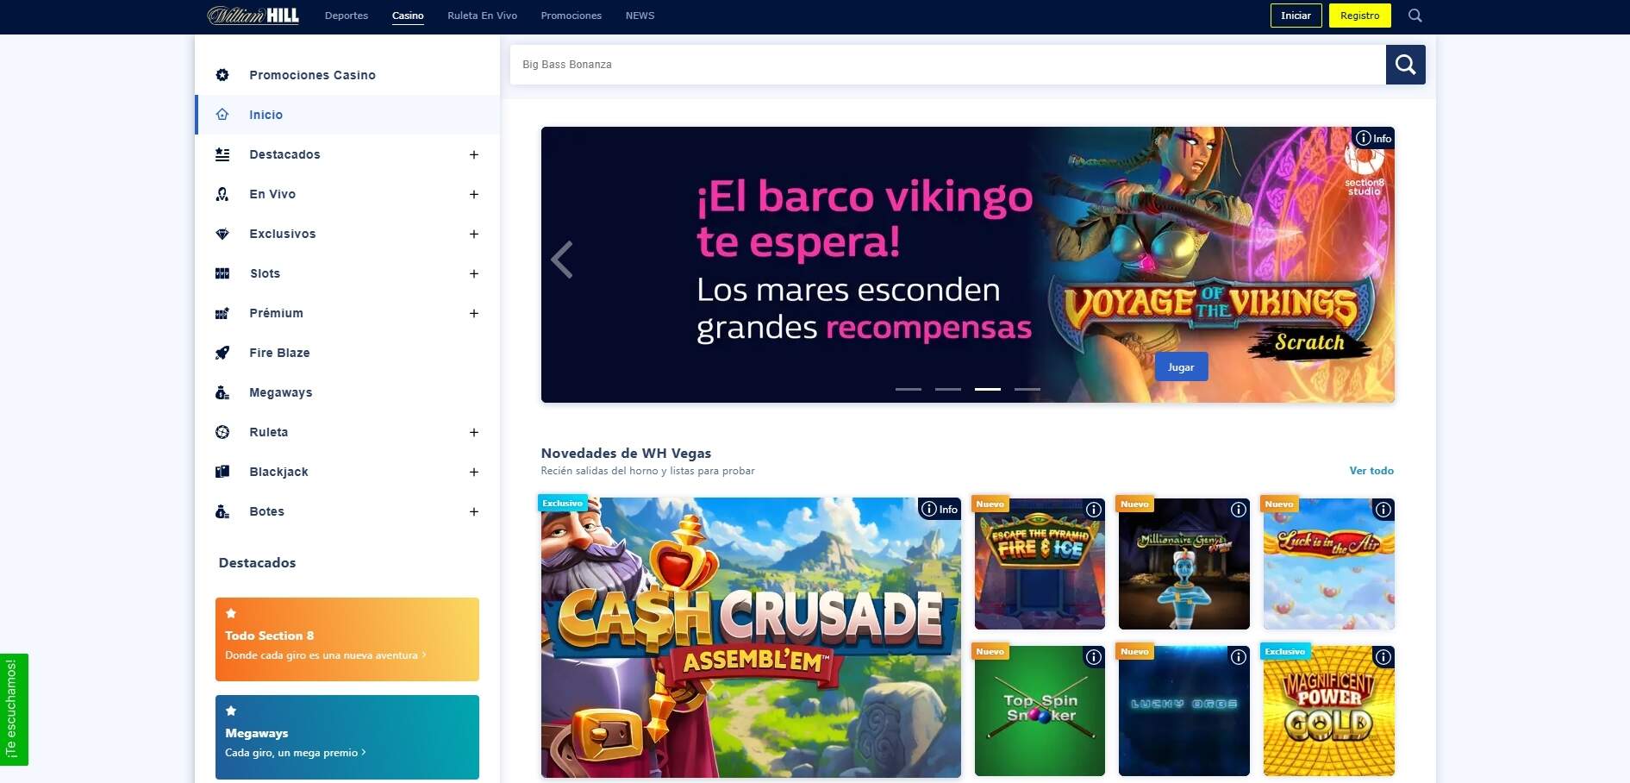This screenshot has width=1630, height=783.
Task: Go to previous banner slide arrow
Action: coord(562,259)
